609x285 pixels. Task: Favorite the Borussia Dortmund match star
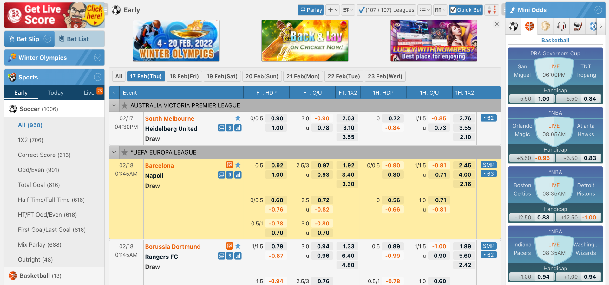click(x=238, y=246)
